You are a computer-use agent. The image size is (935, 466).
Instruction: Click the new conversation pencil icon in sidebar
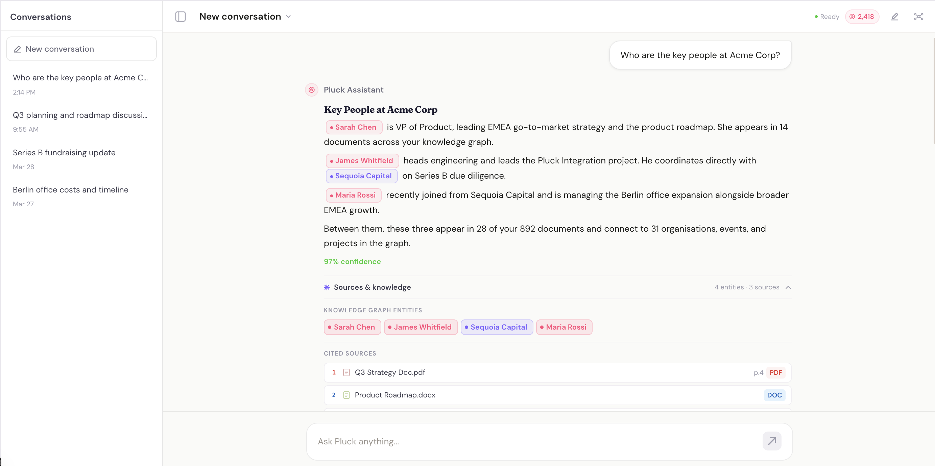click(18, 49)
